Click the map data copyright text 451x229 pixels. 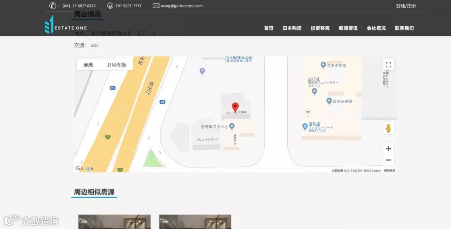pos(356,171)
